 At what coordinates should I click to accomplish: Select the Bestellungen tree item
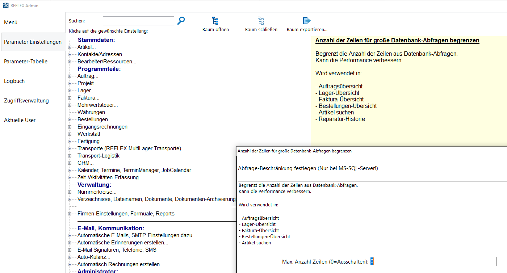point(93,119)
